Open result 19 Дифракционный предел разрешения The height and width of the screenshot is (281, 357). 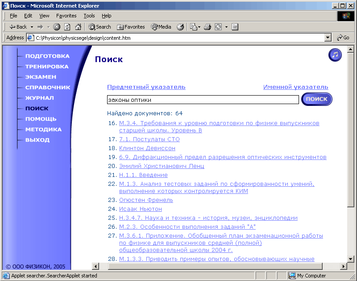point(223,157)
